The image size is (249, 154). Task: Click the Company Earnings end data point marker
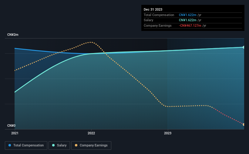244,125
